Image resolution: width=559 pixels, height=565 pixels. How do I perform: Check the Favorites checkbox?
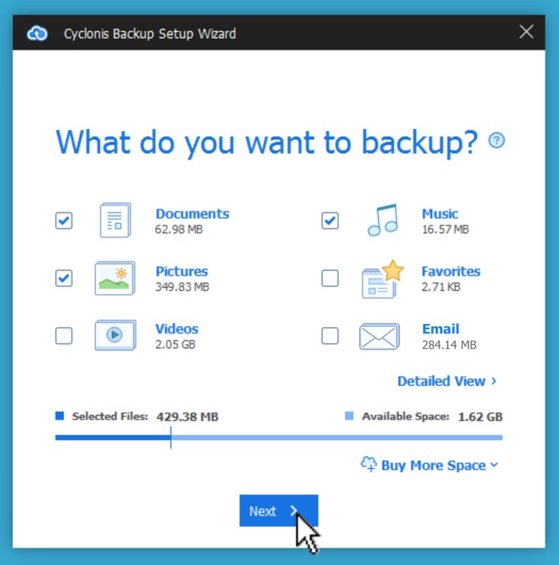click(x=329, y=278)
